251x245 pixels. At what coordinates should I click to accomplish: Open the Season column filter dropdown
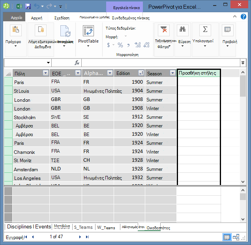[172, 73]
